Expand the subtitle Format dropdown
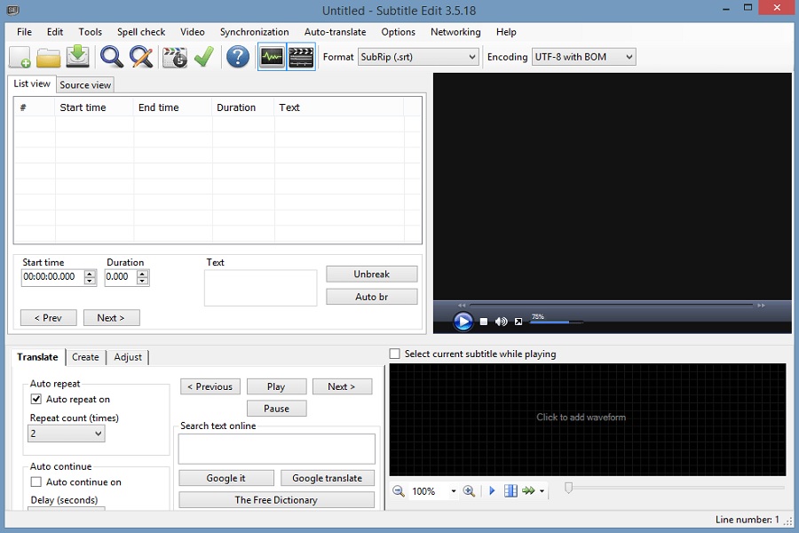 click(x=418, y=57)
